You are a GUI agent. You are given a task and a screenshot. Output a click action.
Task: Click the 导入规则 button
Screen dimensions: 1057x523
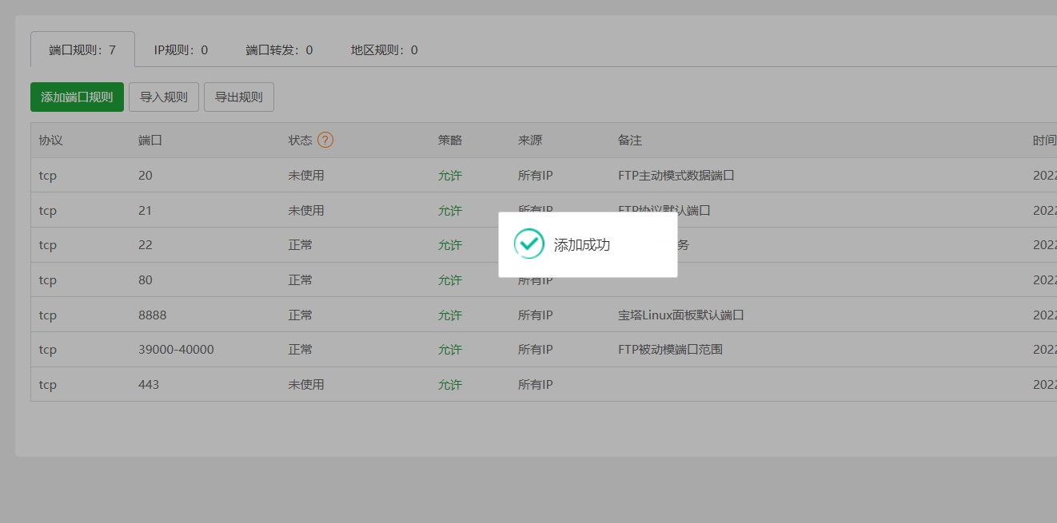pos(164,97)
